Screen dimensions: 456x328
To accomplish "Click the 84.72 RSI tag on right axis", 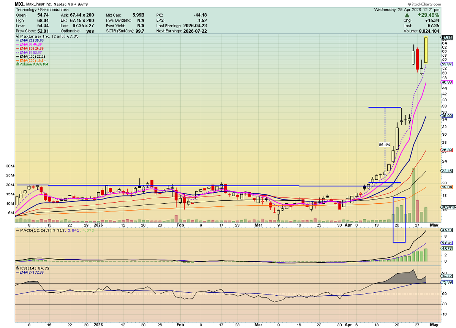I will pos(447,276).
